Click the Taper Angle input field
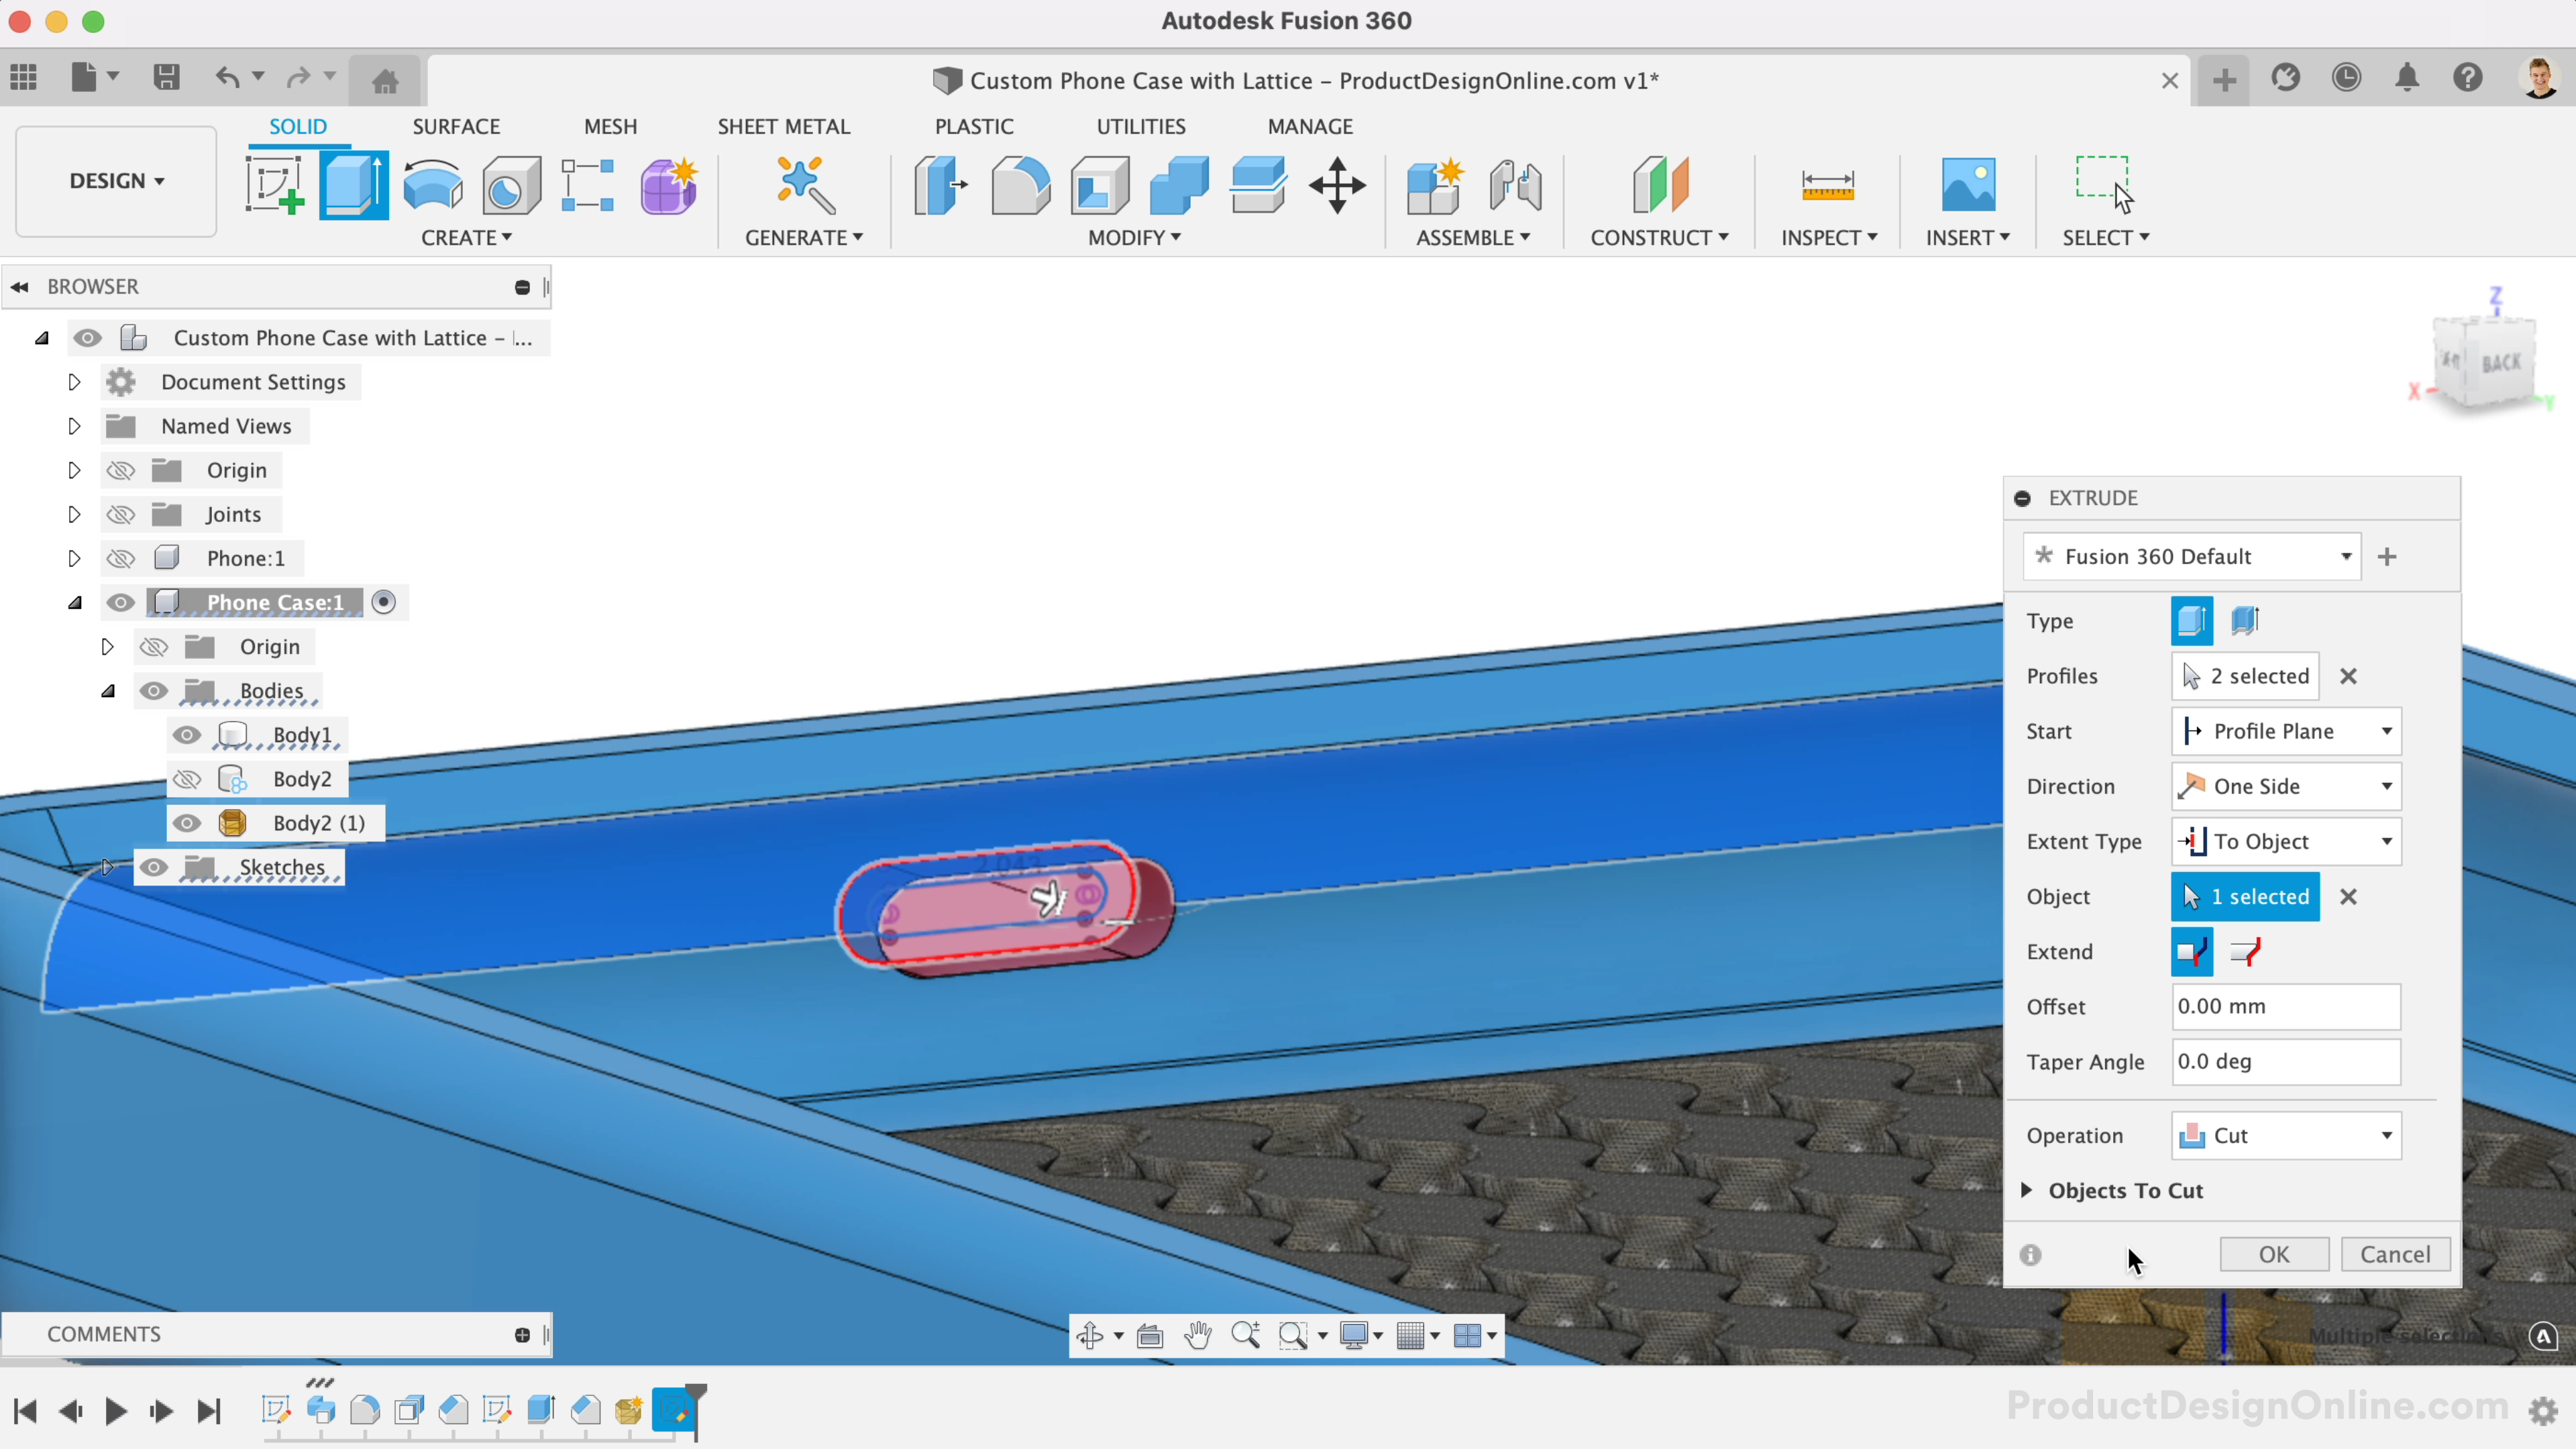 (x=2285, y=1061)
